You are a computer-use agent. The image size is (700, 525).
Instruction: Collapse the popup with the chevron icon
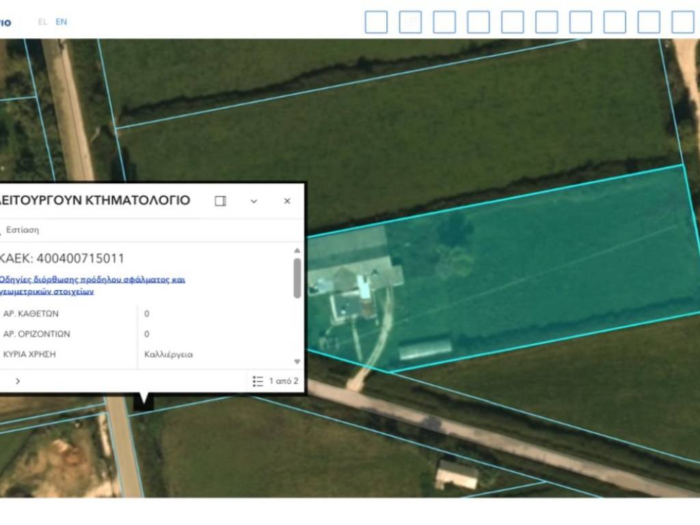click(x=254, y=201)
